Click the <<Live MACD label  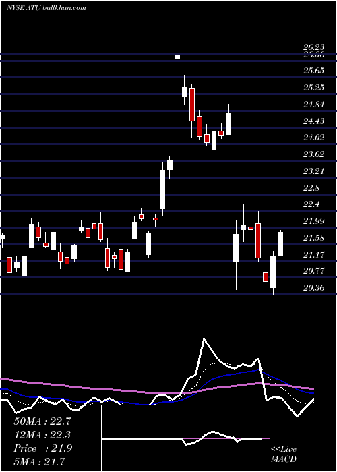click(284, 454)
